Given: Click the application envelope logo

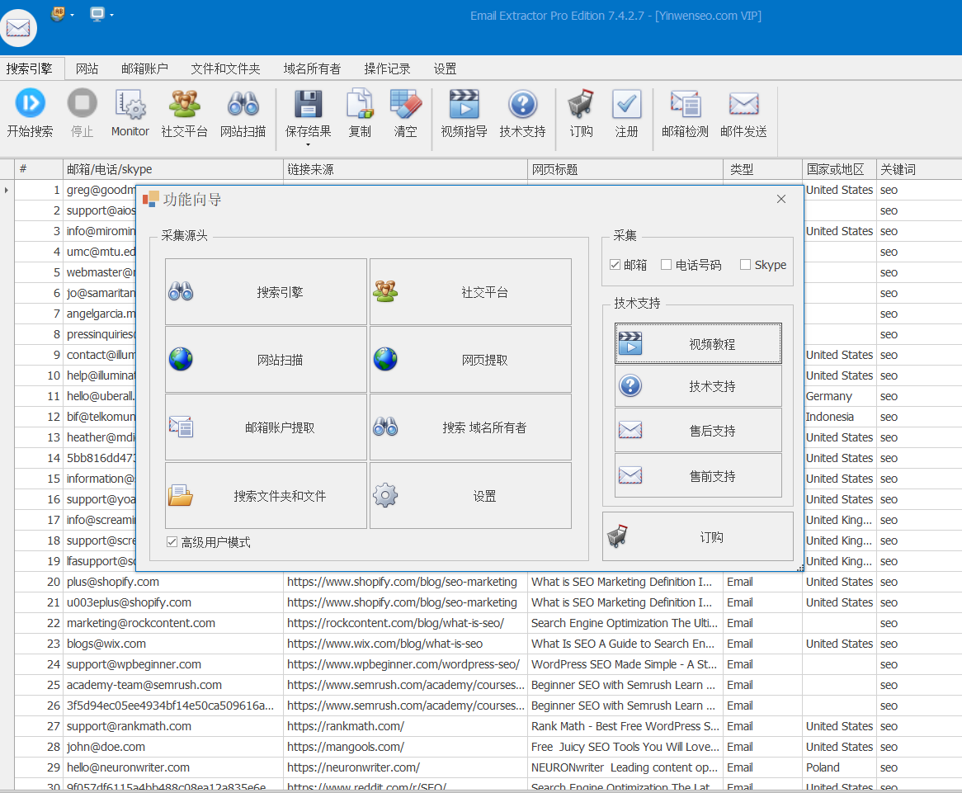Looking at the screenshot, I should [x=18, y=28].
